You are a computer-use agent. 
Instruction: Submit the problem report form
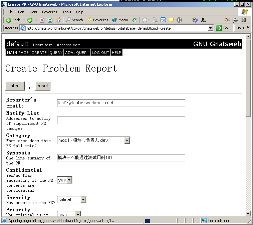(x=15, y=86)
